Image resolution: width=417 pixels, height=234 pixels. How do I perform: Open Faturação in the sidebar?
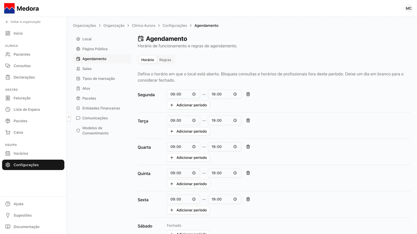pos(33,98)
